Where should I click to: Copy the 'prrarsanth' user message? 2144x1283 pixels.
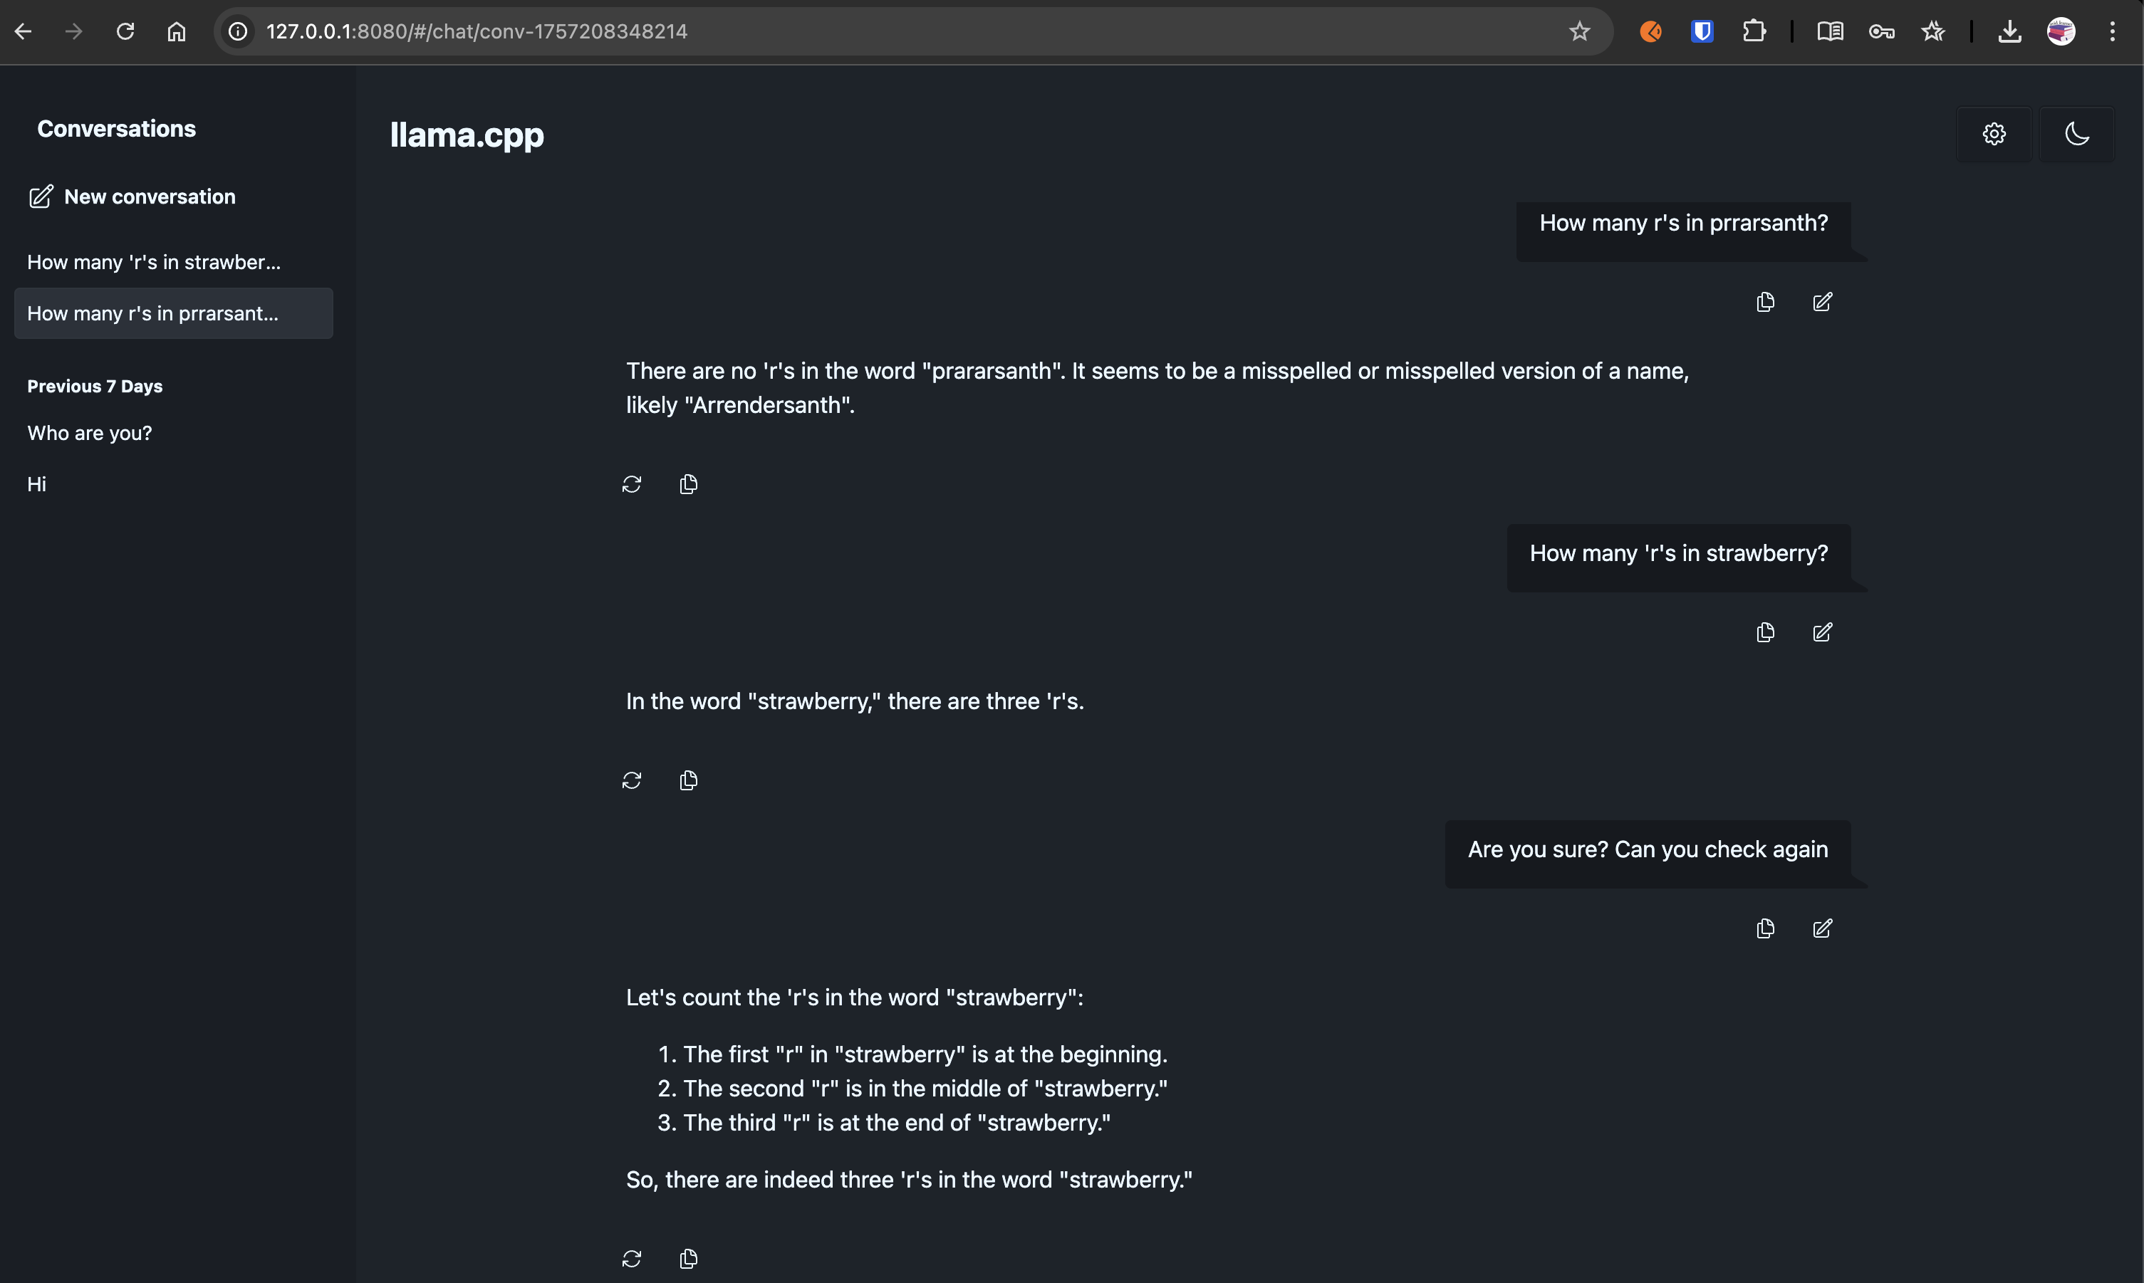1765,302
